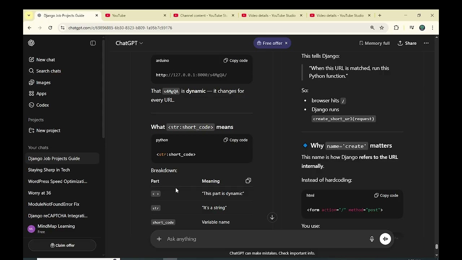Open the MindMap Learning account menu
The image size is (462, 260).
62,229
